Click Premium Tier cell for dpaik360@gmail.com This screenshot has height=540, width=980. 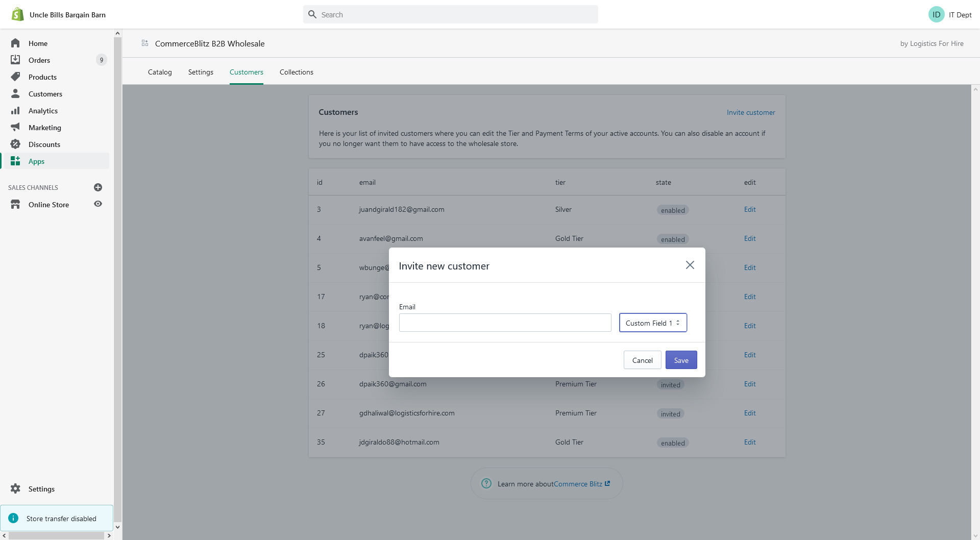click(576, 384)
